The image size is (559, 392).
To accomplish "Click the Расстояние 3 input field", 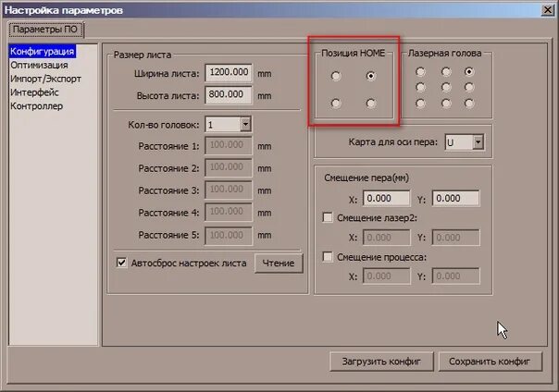I will tap(229, 190).
